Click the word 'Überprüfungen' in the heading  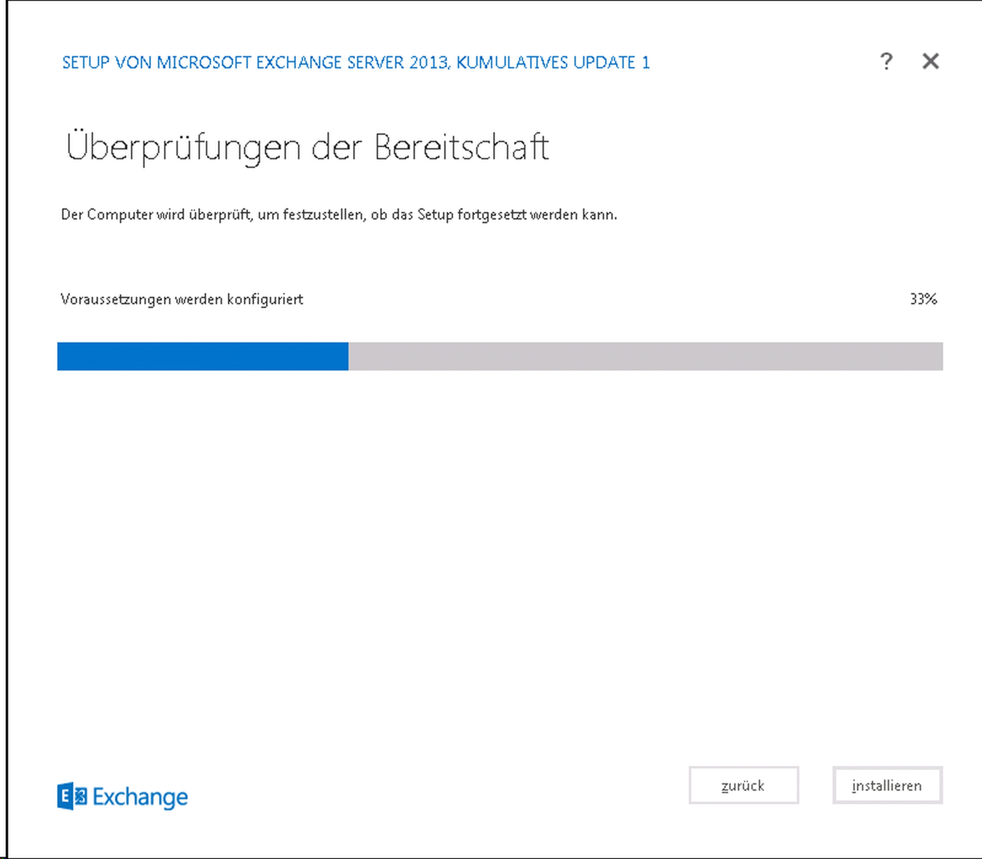pyautogui.click(x=183, y=148)
